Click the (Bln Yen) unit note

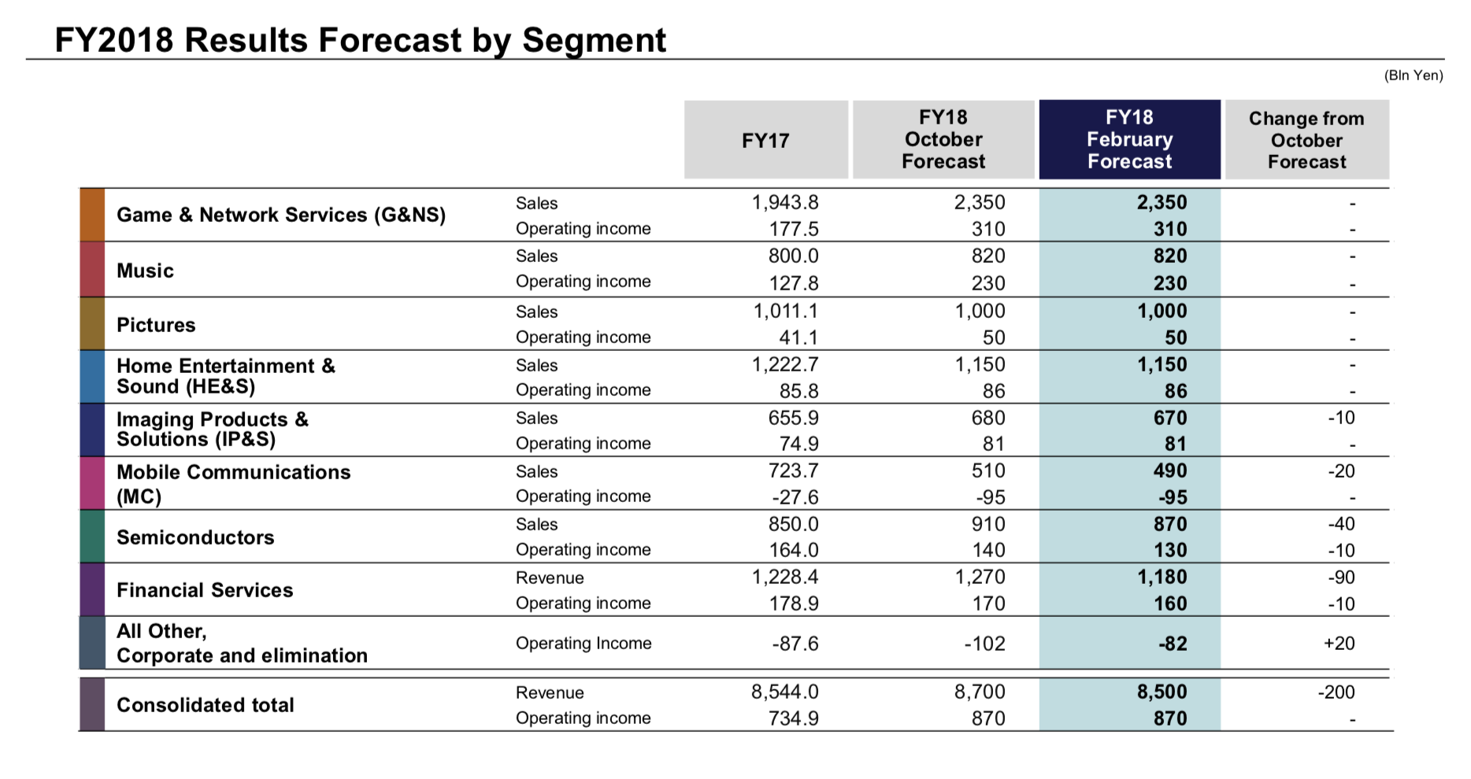[x=1414, y=76]
